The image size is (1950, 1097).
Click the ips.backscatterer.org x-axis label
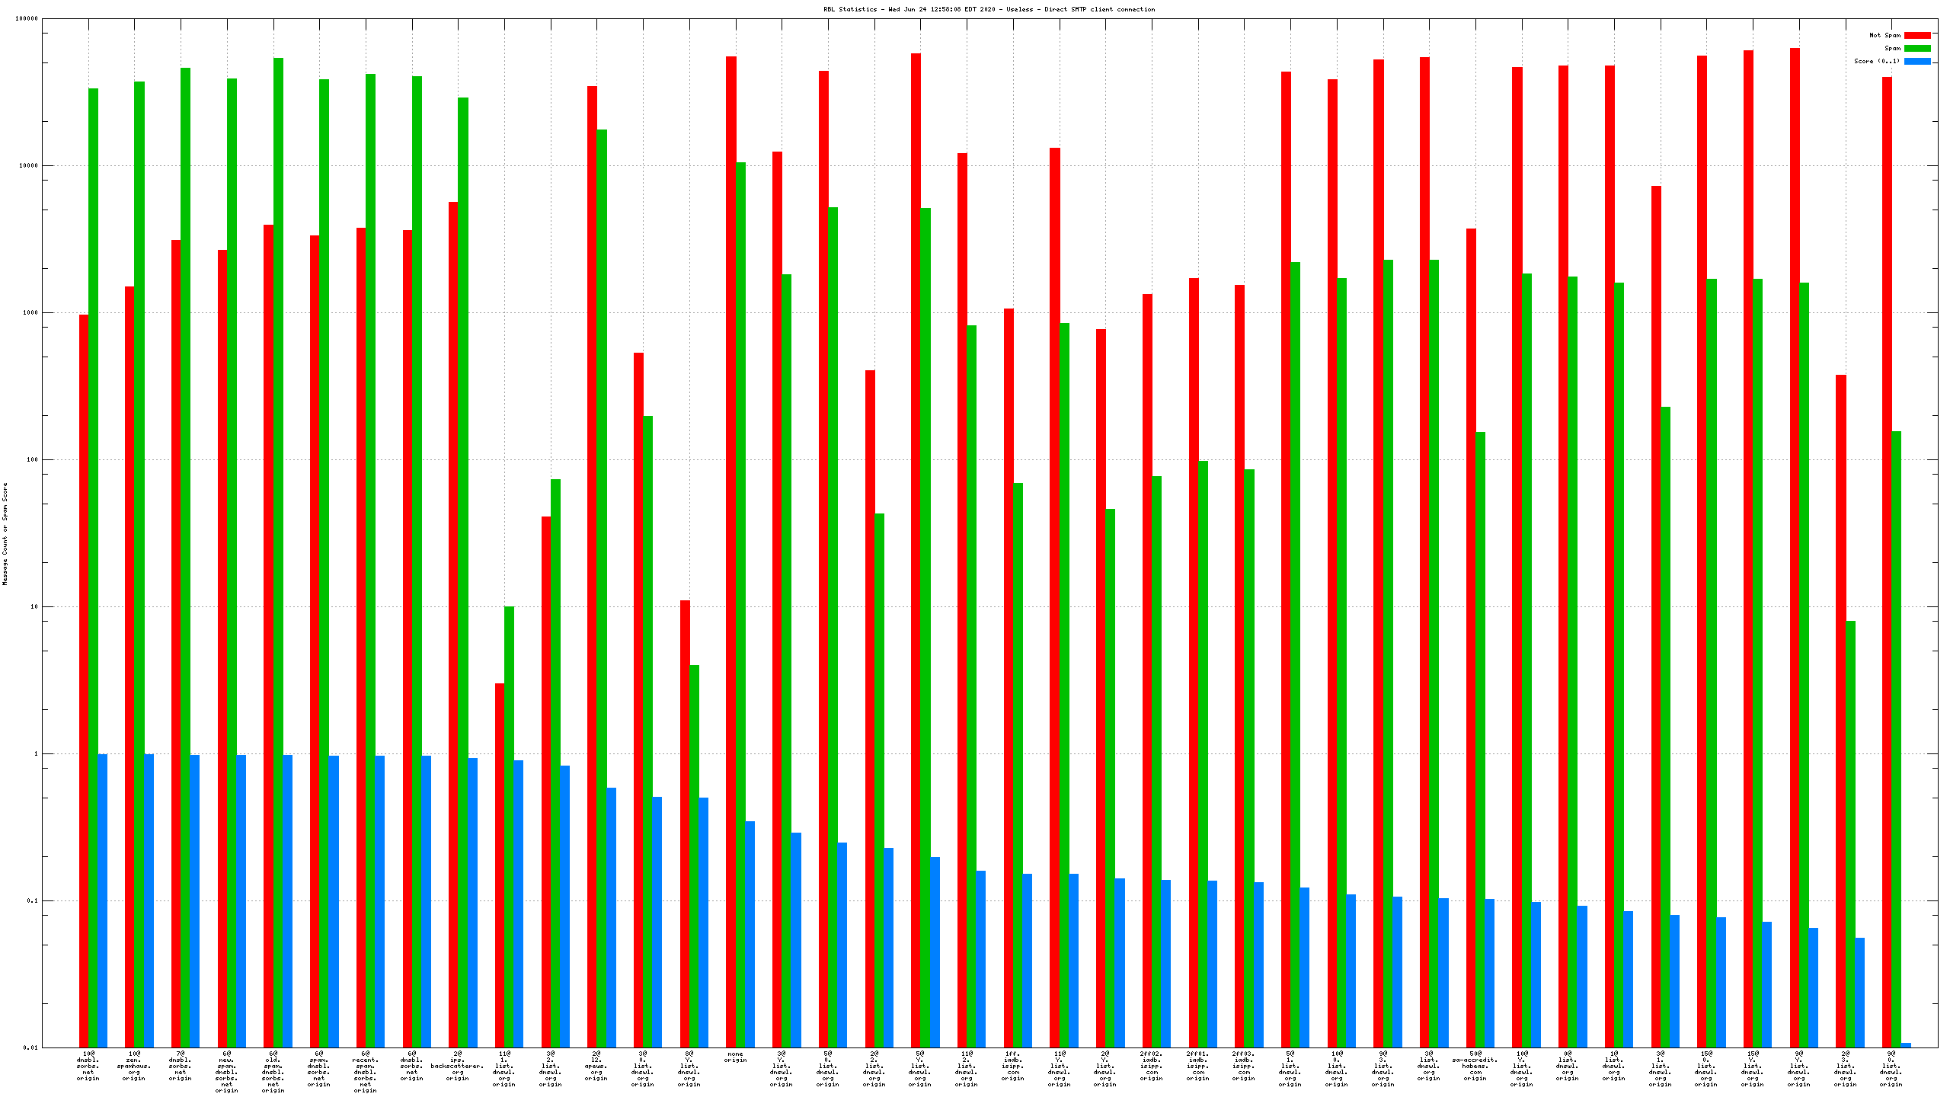457,1066
